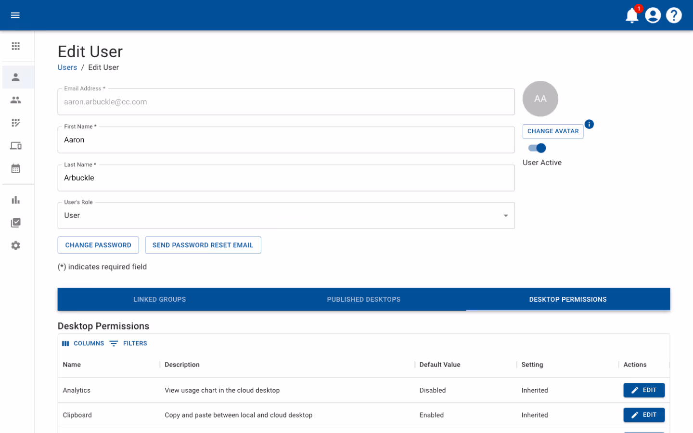Image resolution: width=693 pixels, height=433 pixels.
Task: Click the Desktops laptop icon in sidebar
Action: point(15,145)
